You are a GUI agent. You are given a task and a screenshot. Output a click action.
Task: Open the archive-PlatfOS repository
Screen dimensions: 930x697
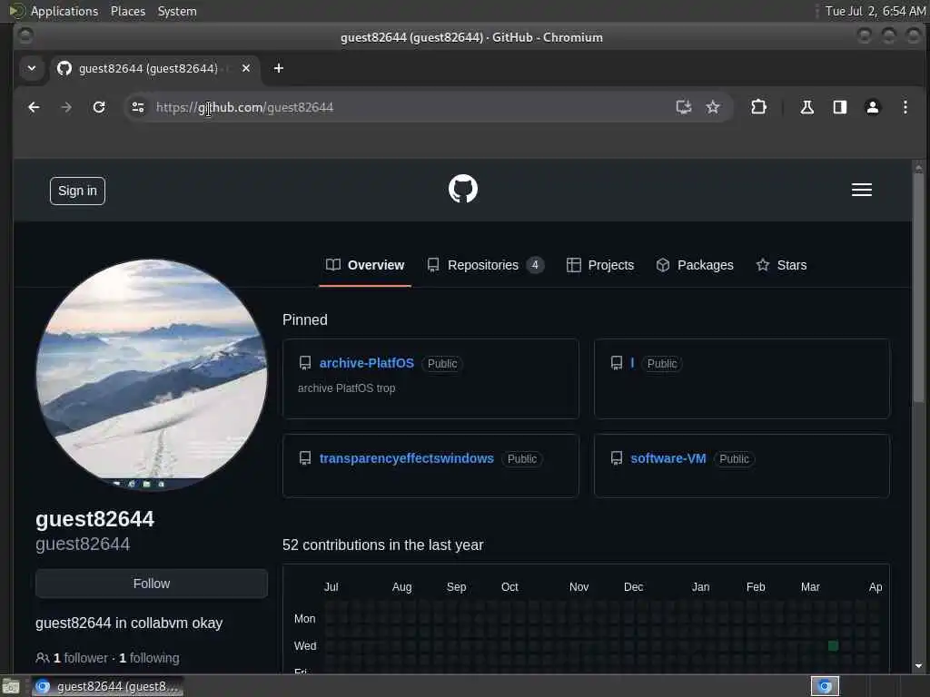coord(367,363)
